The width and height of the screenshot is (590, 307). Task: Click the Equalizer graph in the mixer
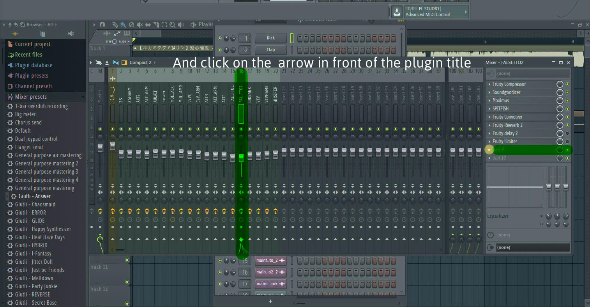click(x=515, y=187)
